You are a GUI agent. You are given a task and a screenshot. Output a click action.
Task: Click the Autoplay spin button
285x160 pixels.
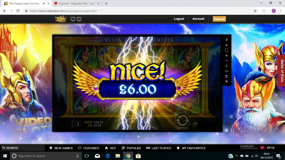point(182,121)
